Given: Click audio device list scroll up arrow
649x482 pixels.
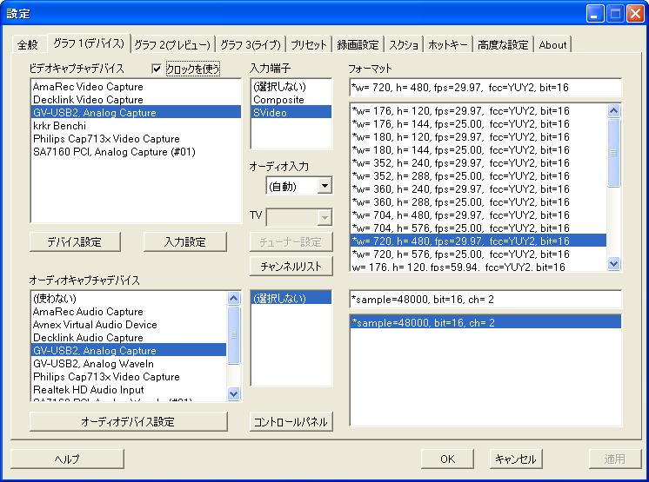Looking at the screenshot, I should tap(234, 298).
